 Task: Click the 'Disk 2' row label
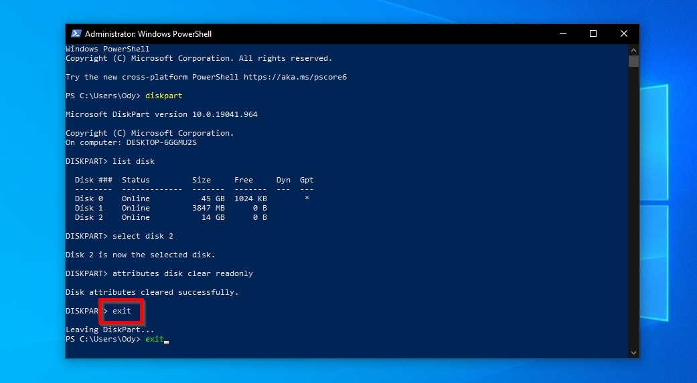click(89, 217)
